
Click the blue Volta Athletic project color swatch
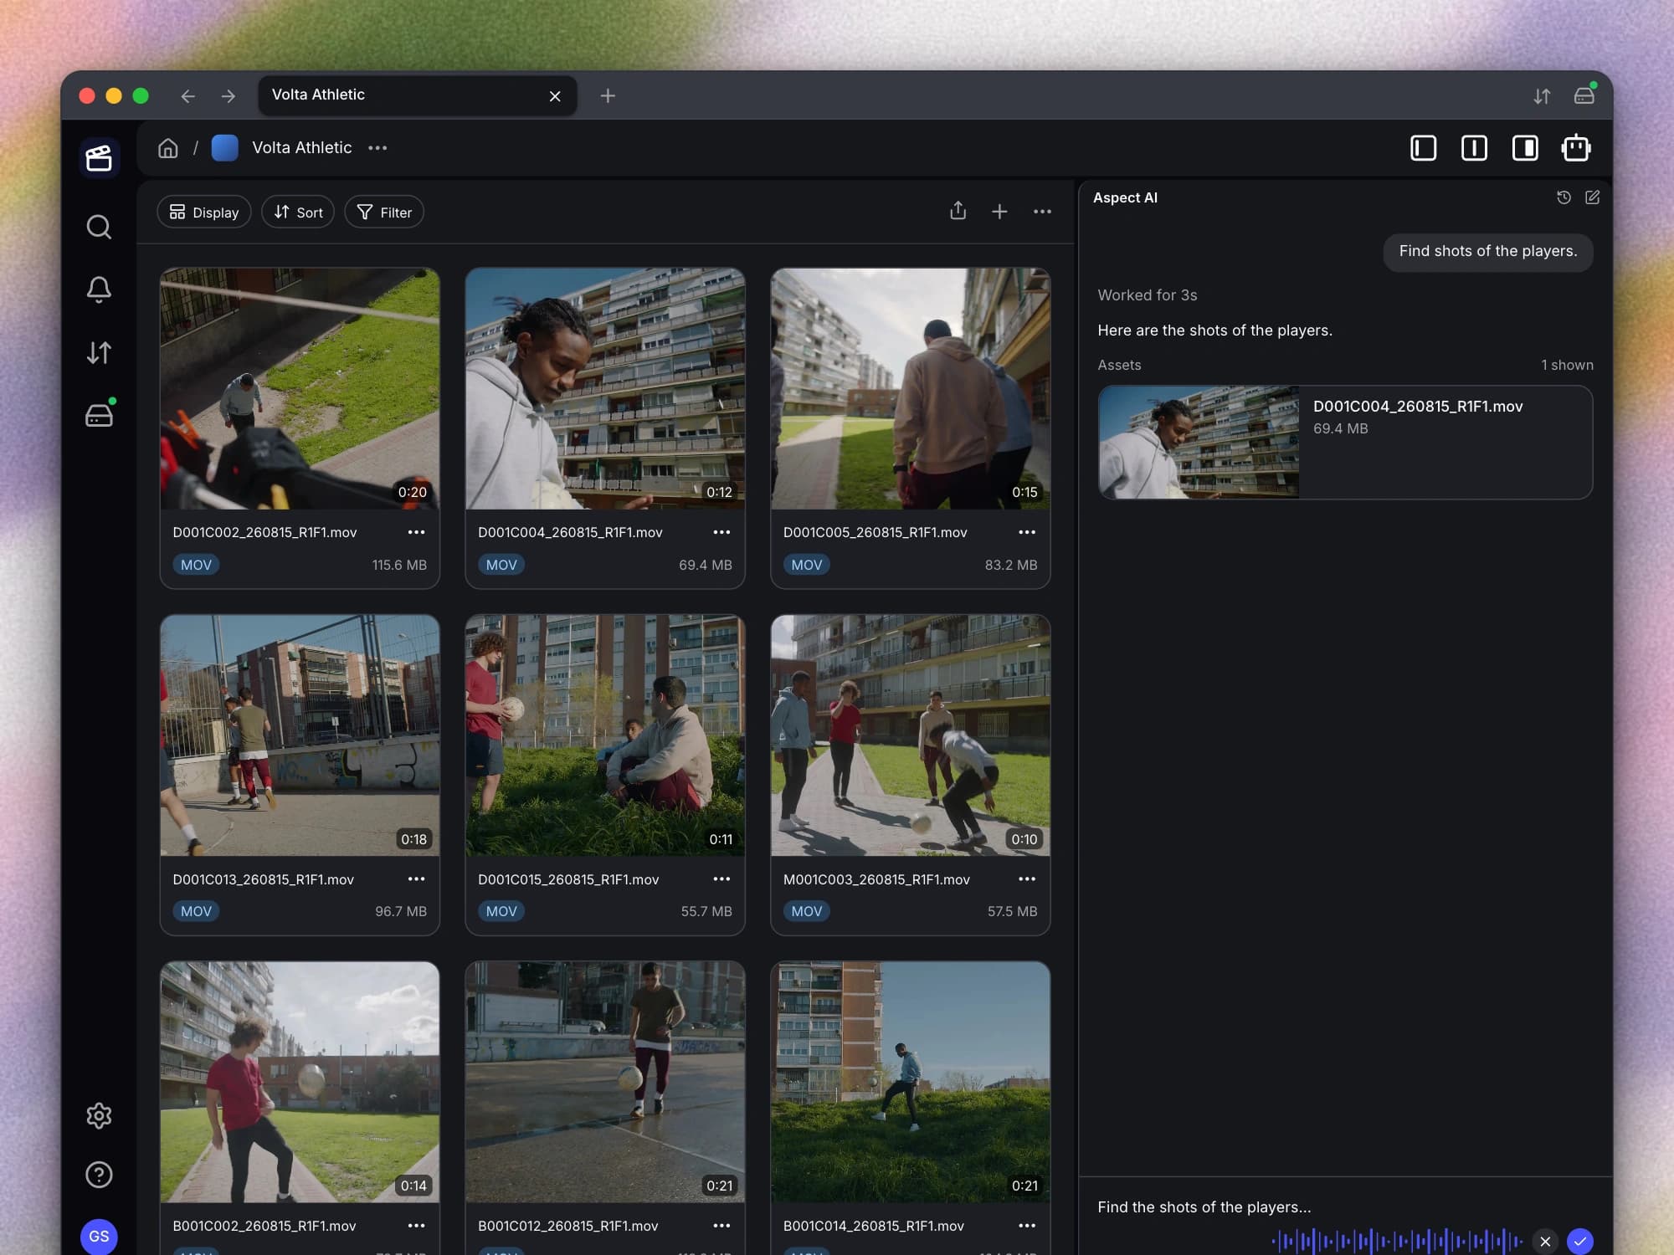point(224,148)
